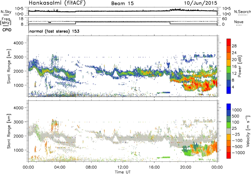Click the Freq. [MHz] axis label
Image resolution: width=251 pixels, height=174 pixels.
point(6,21)
